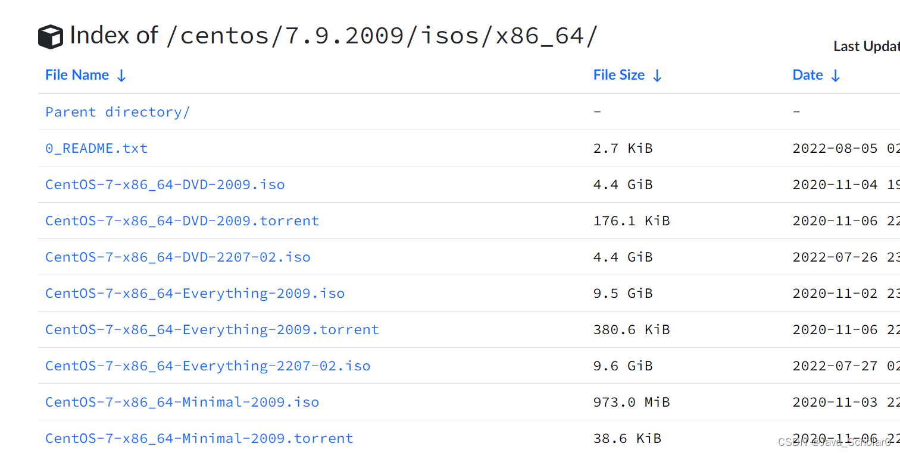Image resolution: width=900 pixels, height=453 pixels.
Task: Download CentOS-7-x86_64-Minimal-2009.torrent
Action: pos(199,438)
